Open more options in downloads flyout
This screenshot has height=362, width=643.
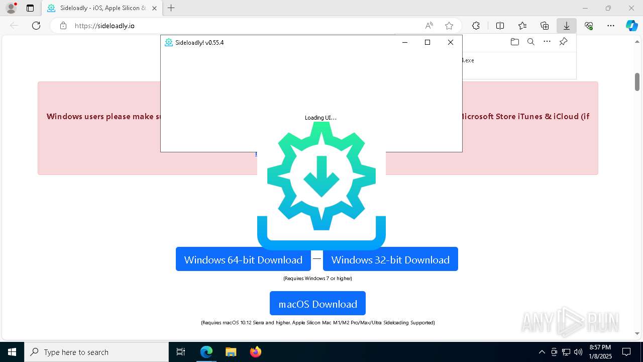[547, 42]
